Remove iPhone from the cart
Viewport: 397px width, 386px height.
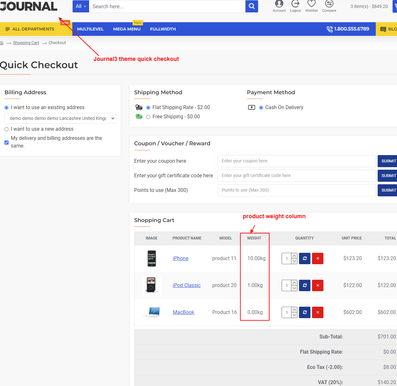coord(318,258)
